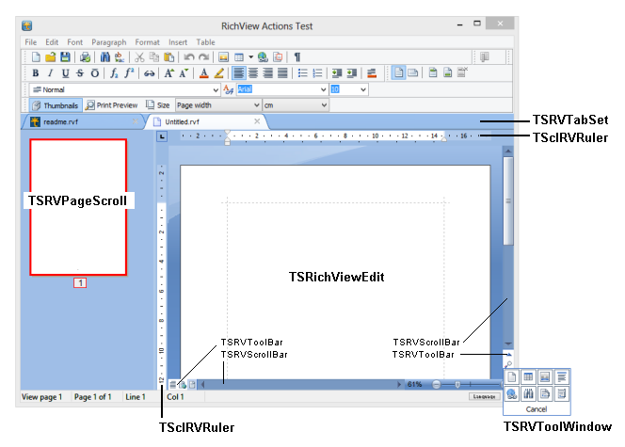Click the bullets list icon
Image resolution: width=625 pixels, height=447 pixels.
pyautogui.click(x=302, y=73)
